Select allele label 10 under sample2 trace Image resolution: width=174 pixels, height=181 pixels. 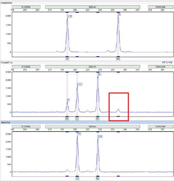pyautogui.click(x=67, y=118)
